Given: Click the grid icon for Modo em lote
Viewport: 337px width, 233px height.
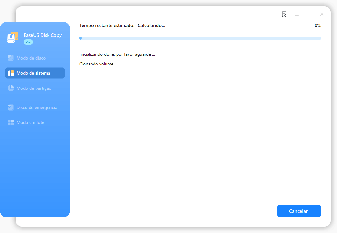Looking at the screenshot, I should (x=11, y=122).
